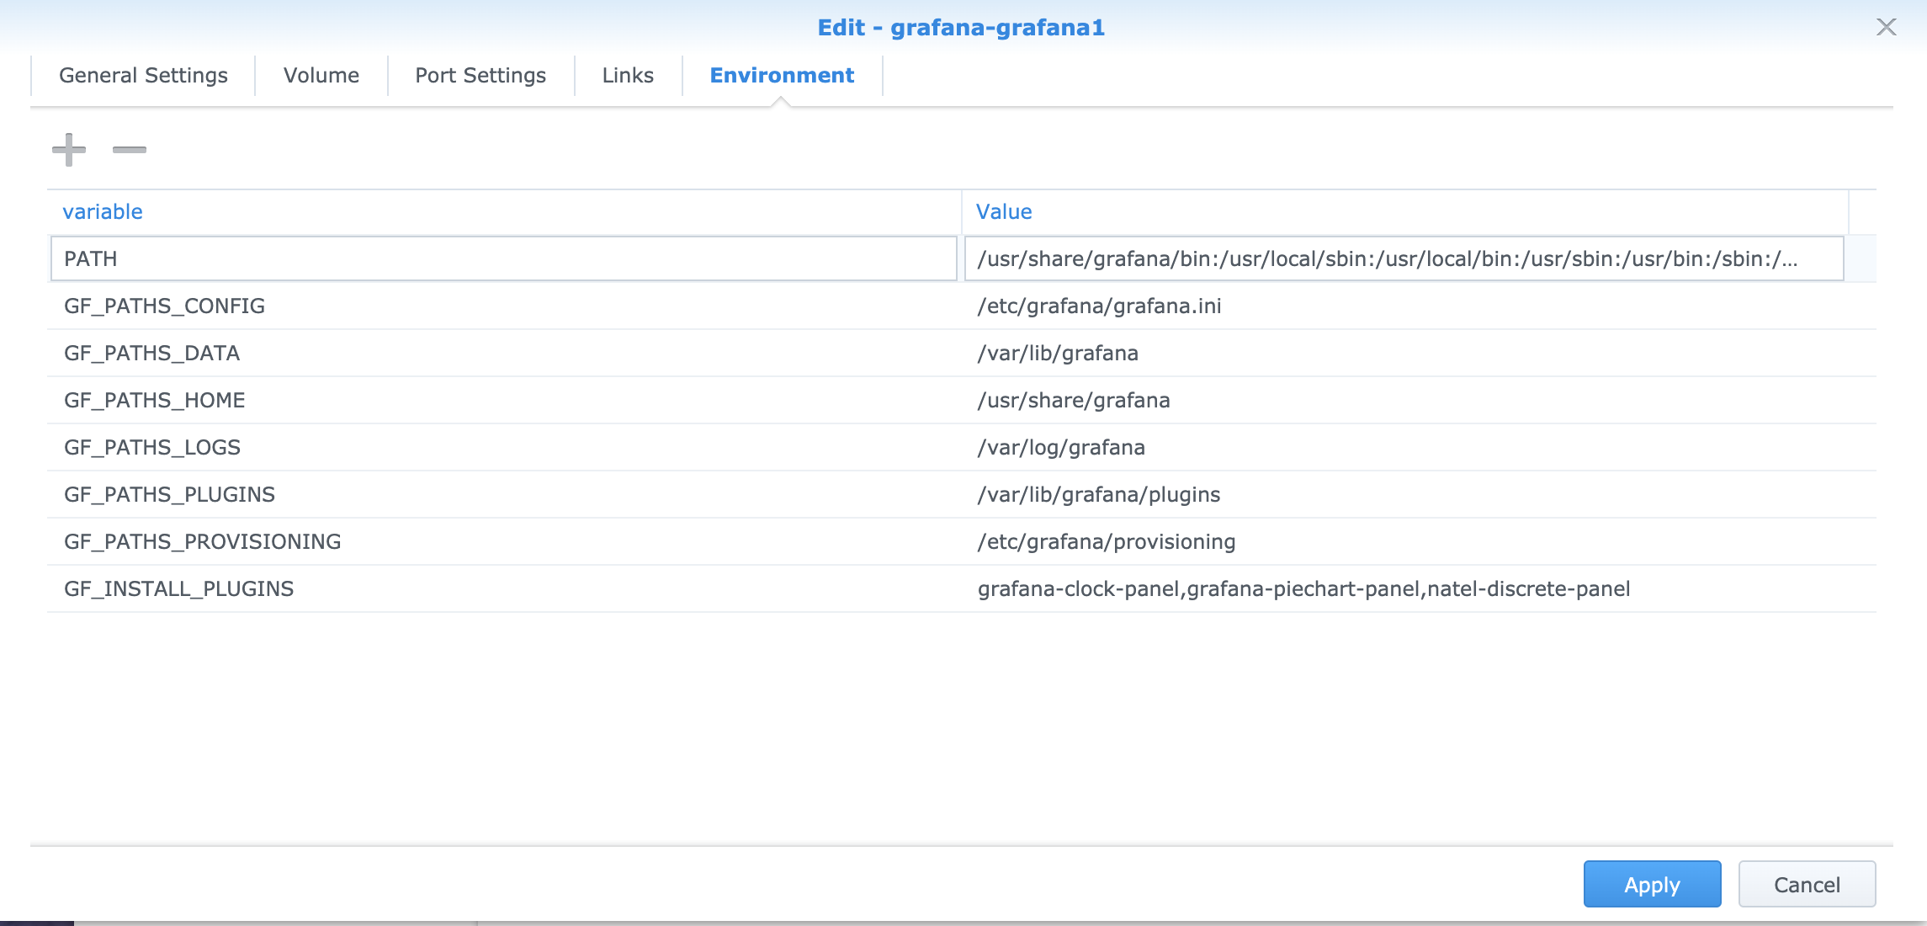The height and width of the screenshot is (926, 1927).
Task: Select the GF_PATHS_CONFIG variable row
Action: [x=337, y=306]
